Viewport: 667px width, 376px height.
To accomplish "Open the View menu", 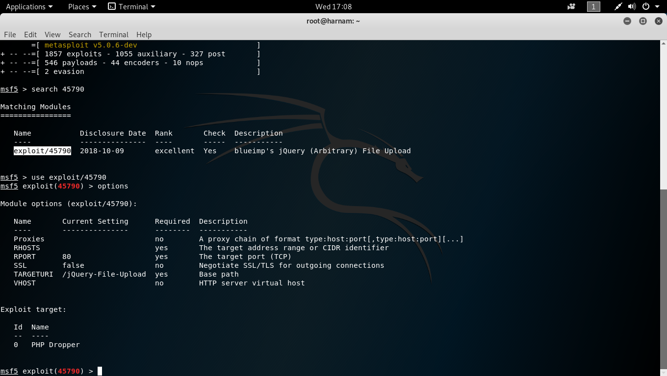I will [x=52, y=35].
